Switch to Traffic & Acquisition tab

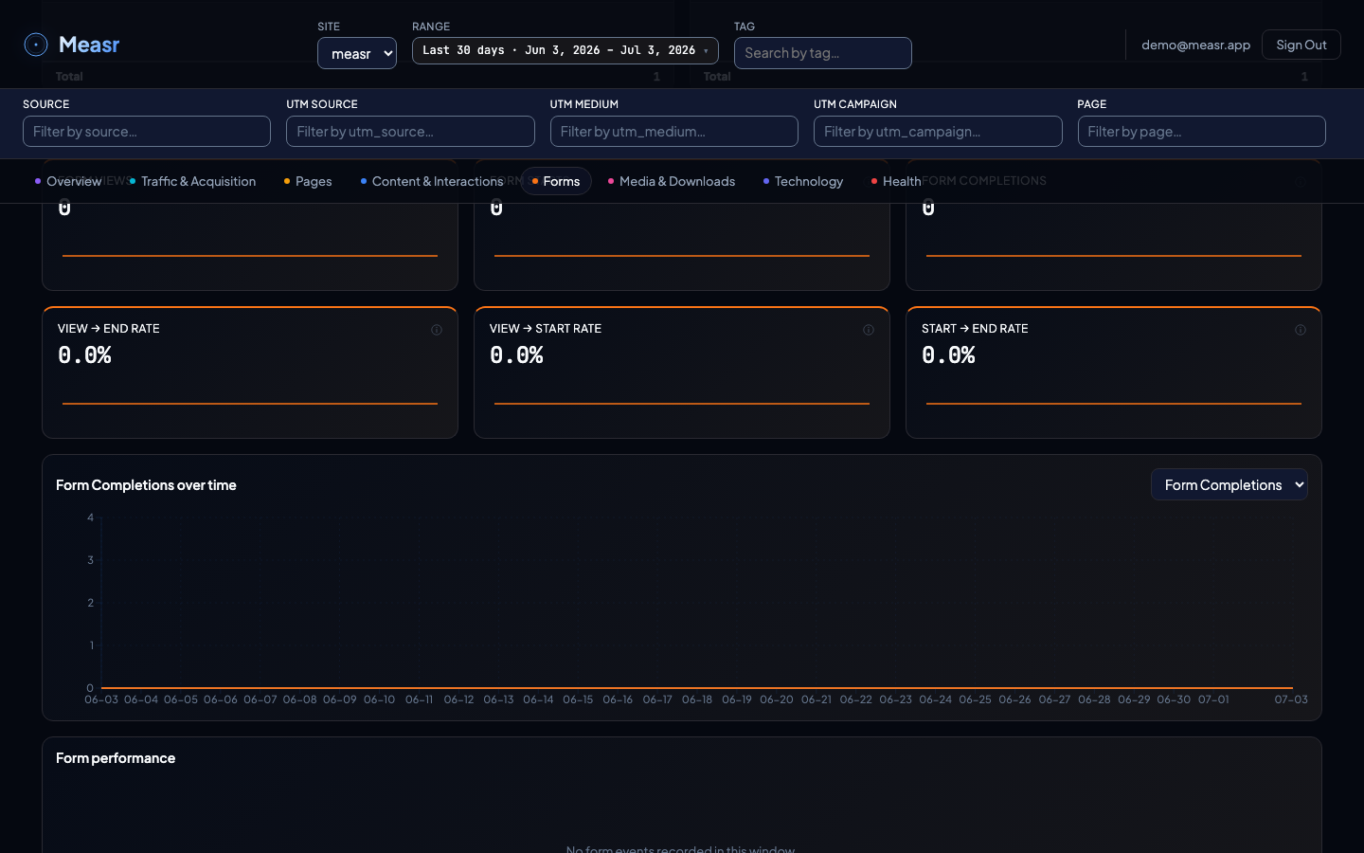coord(192,181)
